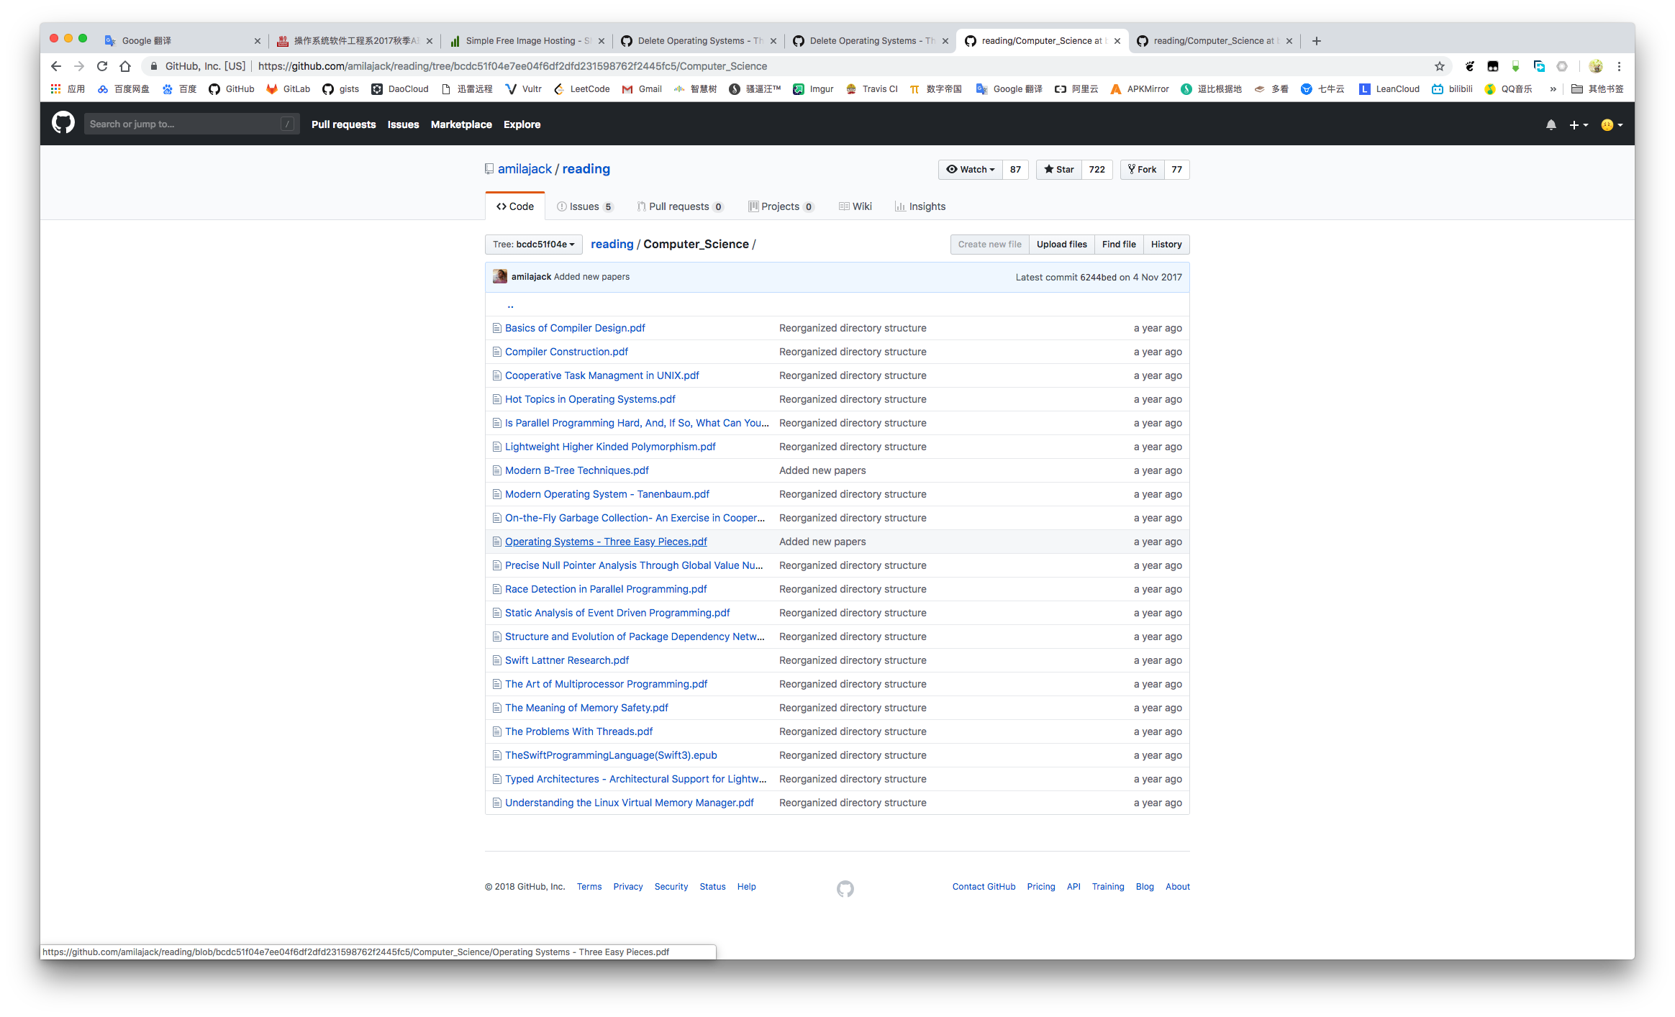Open the reading breadcrumb link
Screen dimensions: 1675x1017
coord(612,244)
